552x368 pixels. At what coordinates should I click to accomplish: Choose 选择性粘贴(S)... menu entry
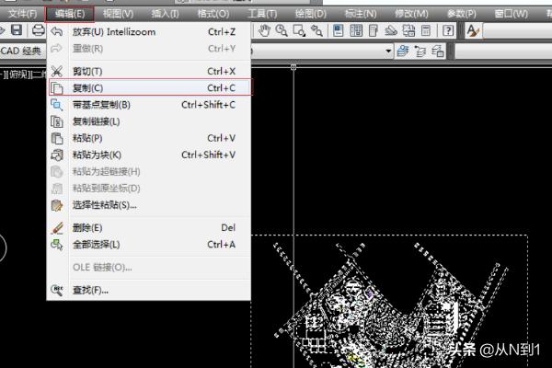pos(149,205)
